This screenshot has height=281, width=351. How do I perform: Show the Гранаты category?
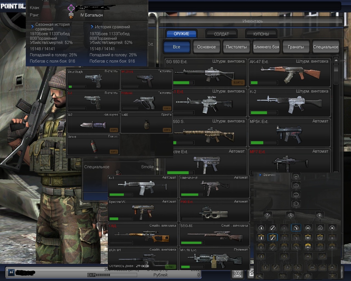(x=296, y=47)
